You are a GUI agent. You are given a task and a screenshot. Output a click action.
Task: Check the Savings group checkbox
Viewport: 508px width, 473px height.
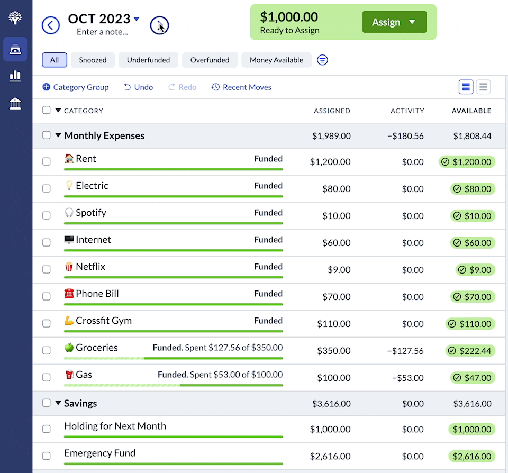coord(47,403)
